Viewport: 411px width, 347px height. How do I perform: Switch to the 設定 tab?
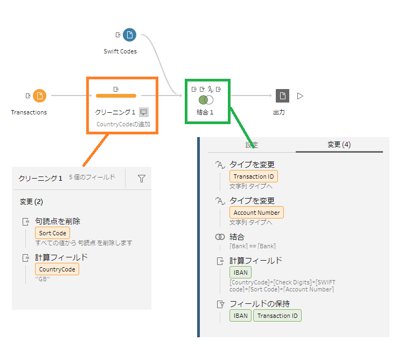[252, 145]
